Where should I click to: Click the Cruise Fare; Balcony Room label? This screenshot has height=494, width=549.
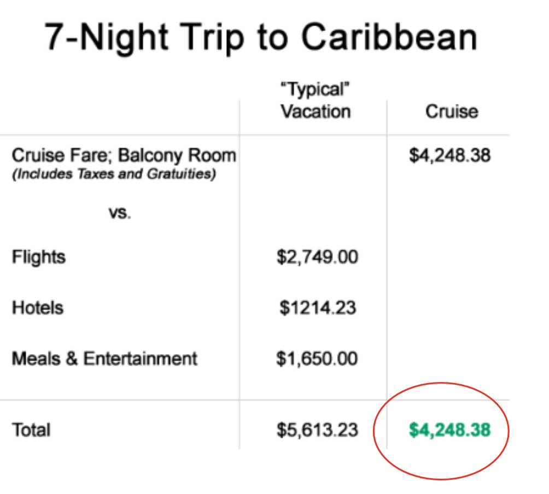click(x=124, y=156)
